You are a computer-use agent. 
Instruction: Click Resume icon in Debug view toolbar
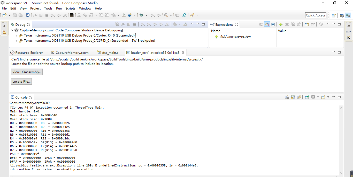(123, 24)
